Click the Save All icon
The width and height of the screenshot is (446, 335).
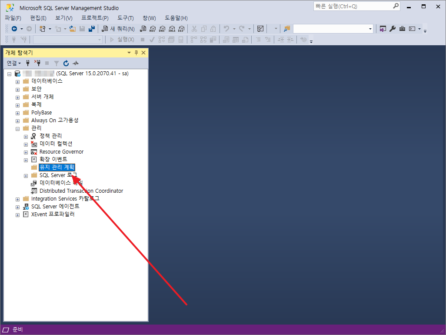[x=92, y=29]
